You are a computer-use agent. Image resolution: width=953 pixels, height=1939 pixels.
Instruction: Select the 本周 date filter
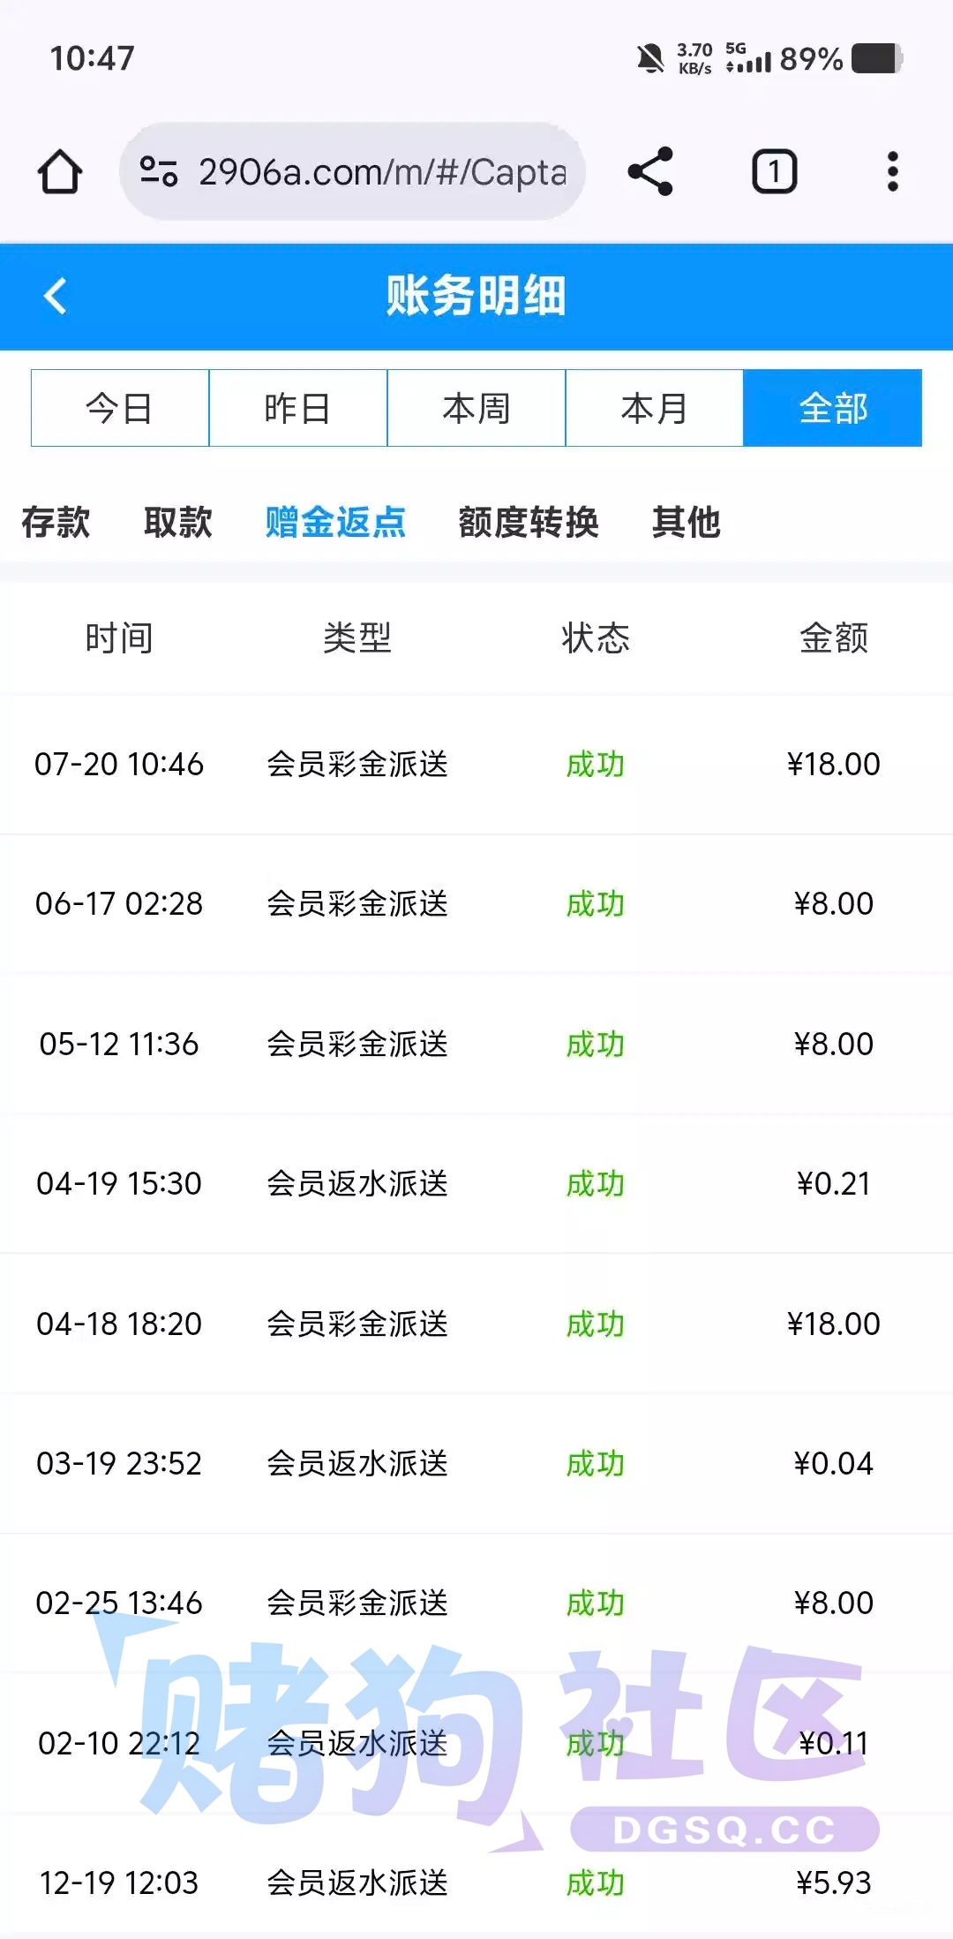476,408
